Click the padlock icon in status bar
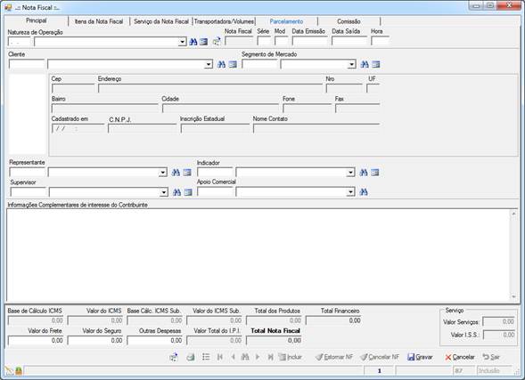 (x=19, y=370)
